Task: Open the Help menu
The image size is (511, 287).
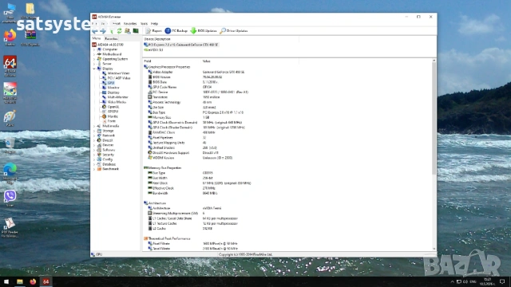Action: coord(154,24)
